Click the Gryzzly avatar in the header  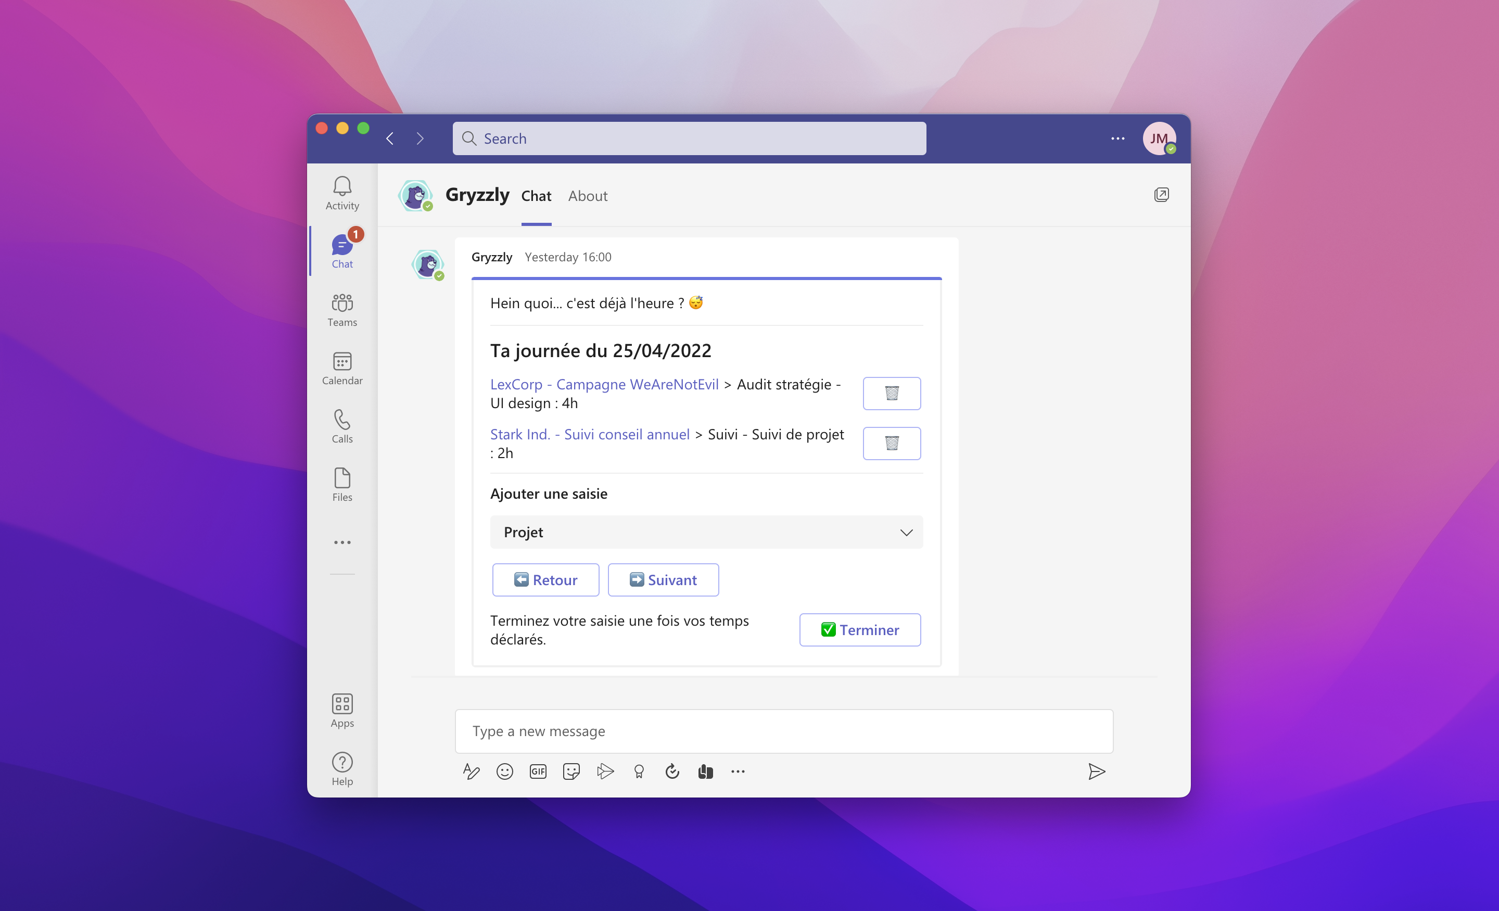point(415,195)
